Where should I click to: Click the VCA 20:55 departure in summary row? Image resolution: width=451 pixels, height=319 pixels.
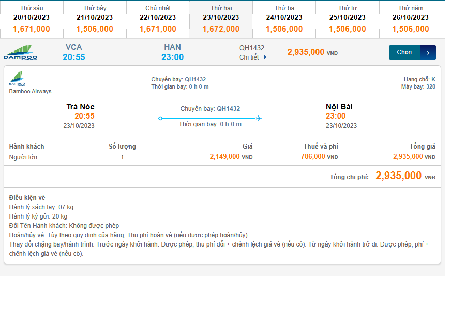pyautogui.click(x=74, y=52)
